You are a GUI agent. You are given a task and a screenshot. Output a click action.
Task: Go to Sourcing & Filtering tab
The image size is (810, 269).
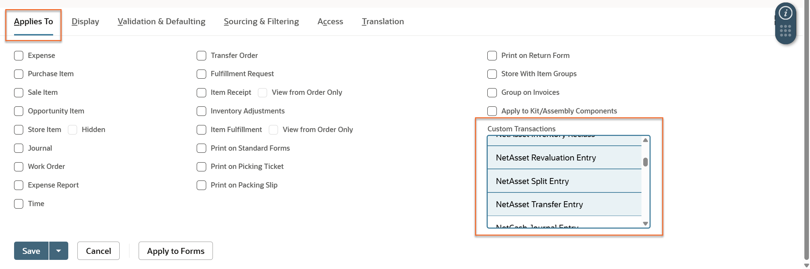click(261, 21)
